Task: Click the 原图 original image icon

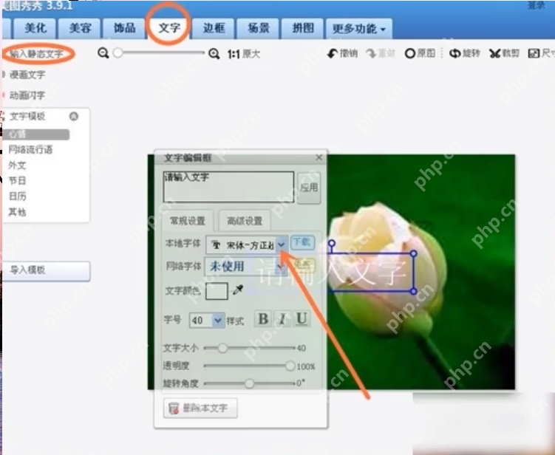Action: 420,53
